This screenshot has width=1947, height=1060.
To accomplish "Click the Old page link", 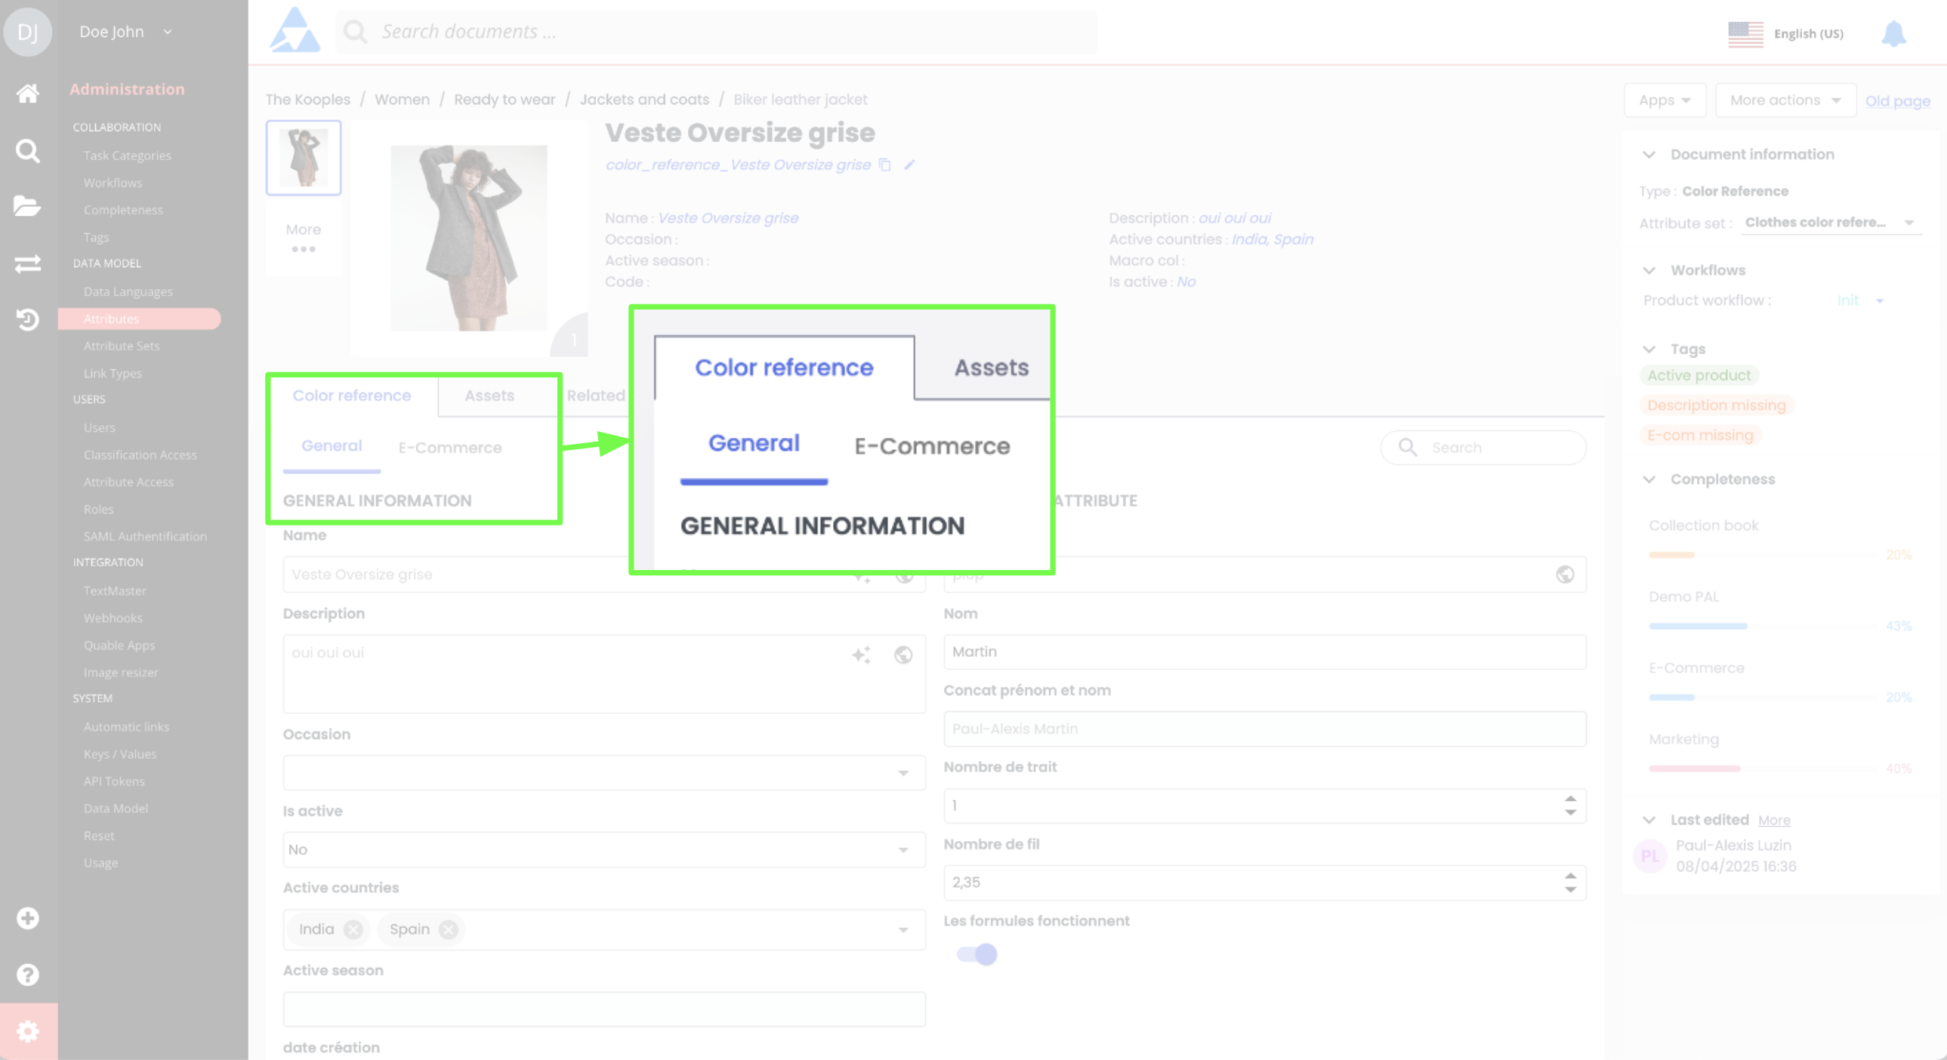I will click(x=1897, y=100).
